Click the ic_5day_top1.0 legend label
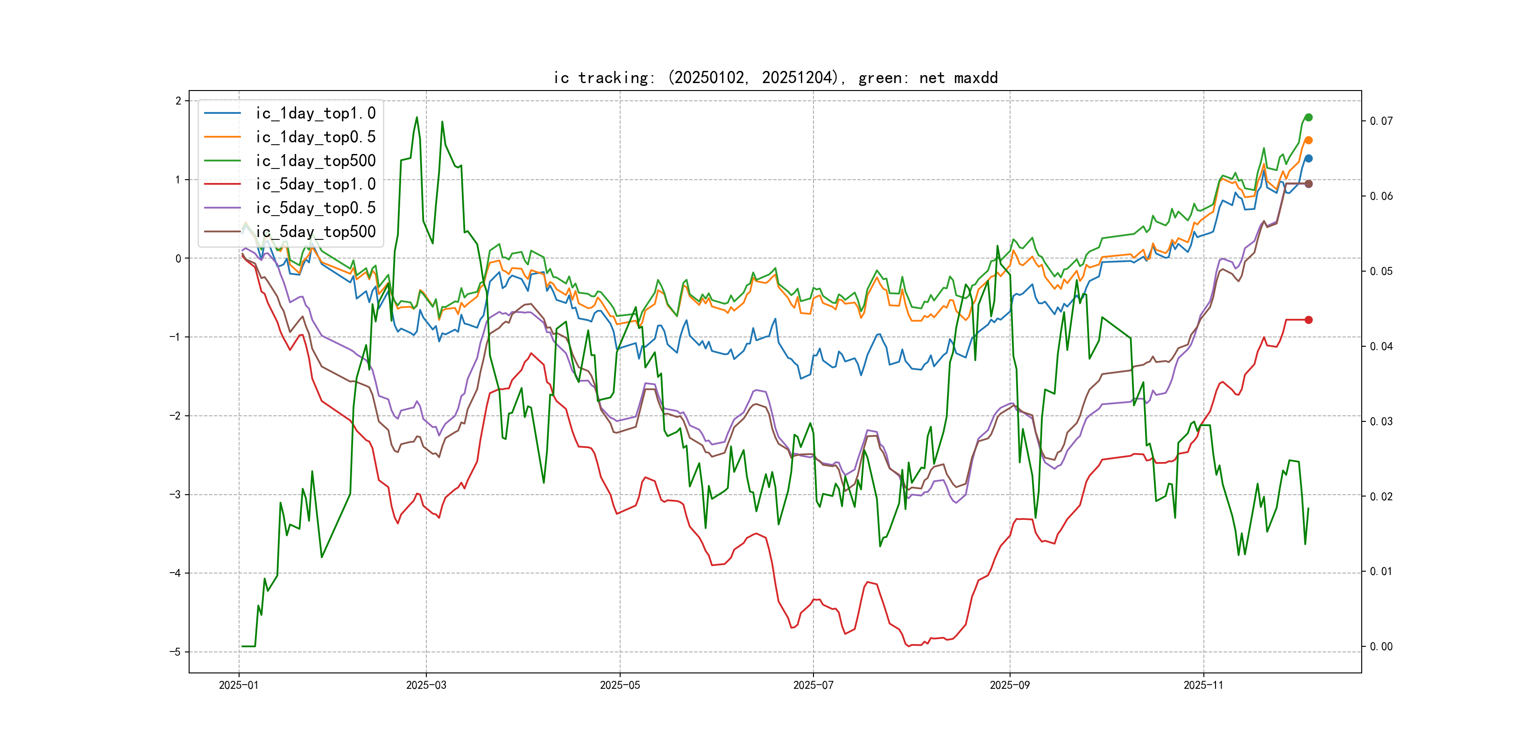The image size is (1513, 756). point(315,184)
